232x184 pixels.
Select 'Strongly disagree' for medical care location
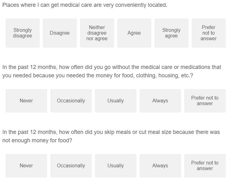click(x=23, y=33)
